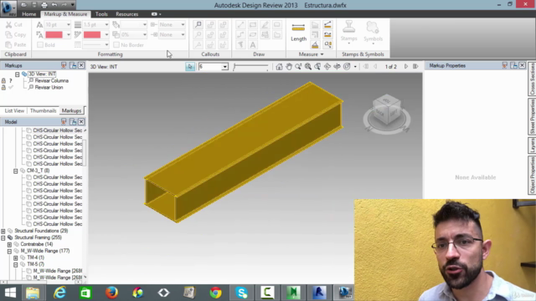Click the Stamps tool icon

point(348,28)
